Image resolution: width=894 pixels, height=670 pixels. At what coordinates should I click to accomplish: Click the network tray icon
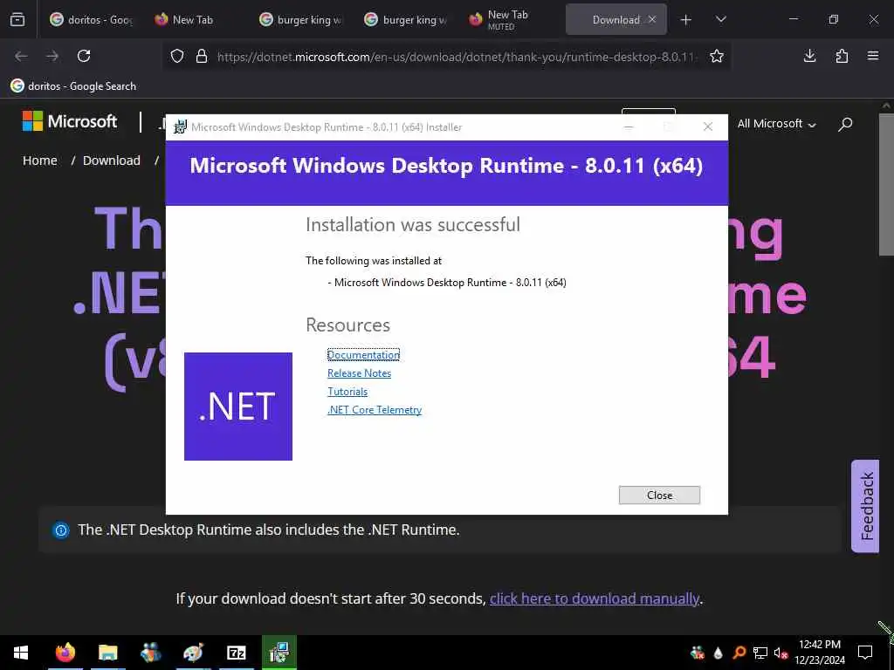760,653
